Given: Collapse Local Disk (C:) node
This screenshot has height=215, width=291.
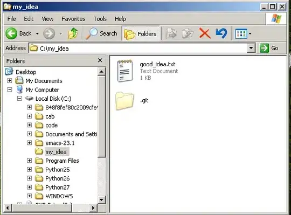Looking at the screenshot, I should click(x=19, y=99).
